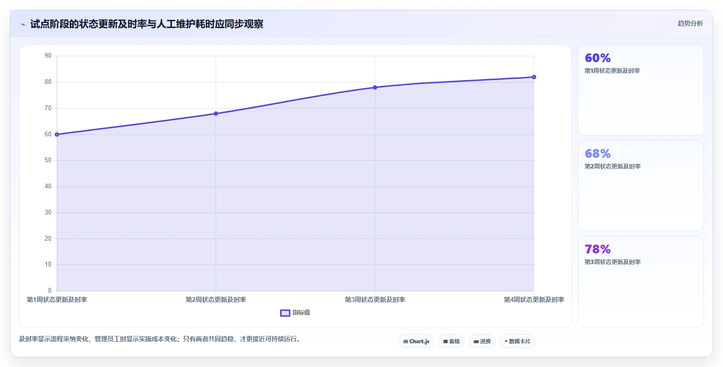Click the 第1周状态更新及时率 caption under 60%

click(612, 71)
